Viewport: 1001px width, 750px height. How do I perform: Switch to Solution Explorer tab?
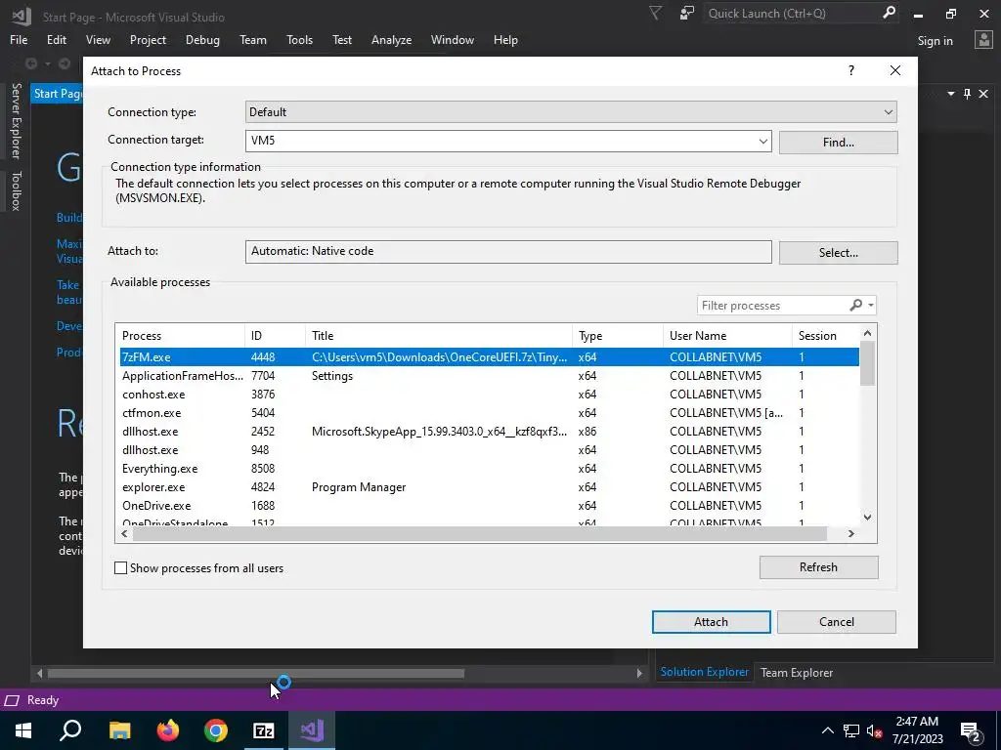(x=704, y=672)
